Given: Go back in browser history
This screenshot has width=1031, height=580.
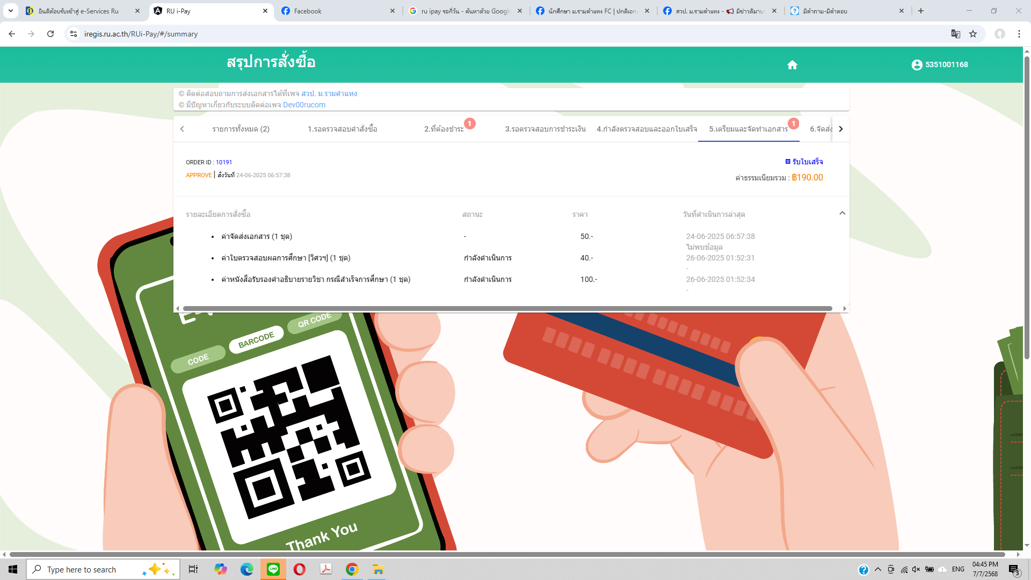Looking at the screenshot, I should [12, 34].
